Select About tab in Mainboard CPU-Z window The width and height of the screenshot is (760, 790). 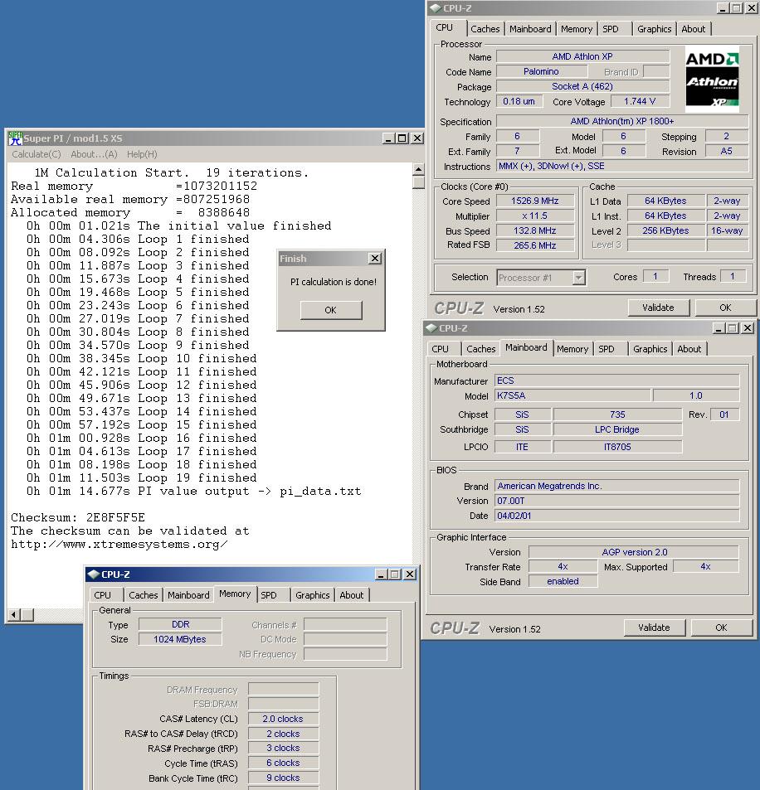tap(689, 349)
